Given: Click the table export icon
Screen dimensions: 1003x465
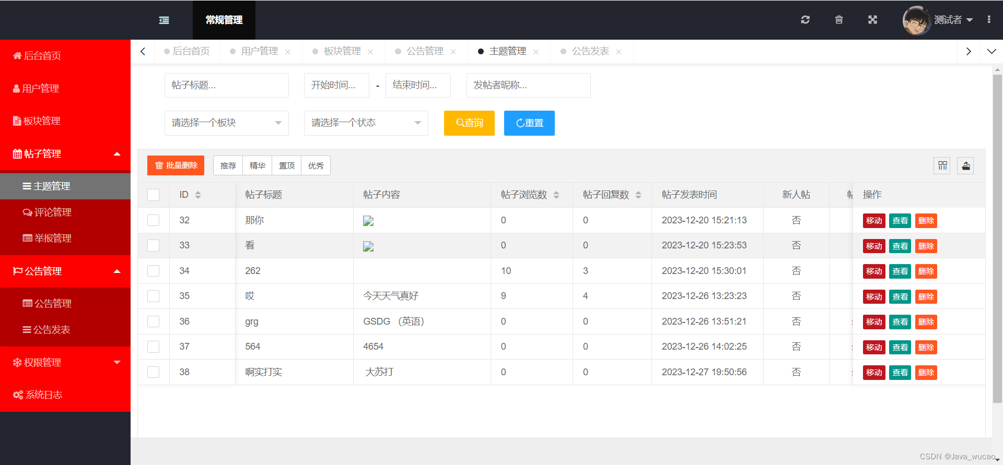Looking at the screenshot, I should click(965, 165).
